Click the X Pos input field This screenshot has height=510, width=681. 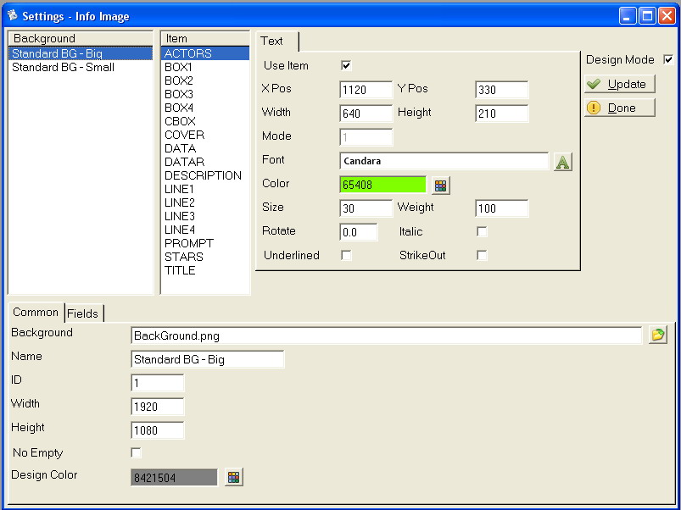pos(366,90)
